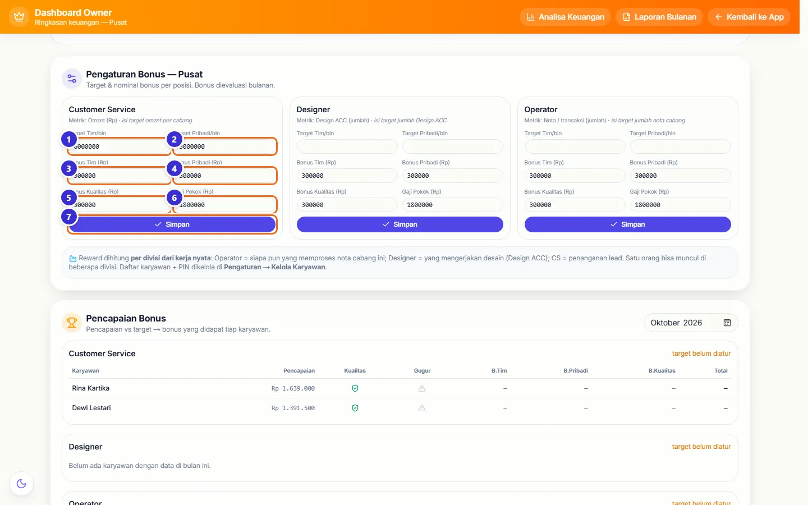Focus Designer Target Pribadi/bln field

(452, 146)
